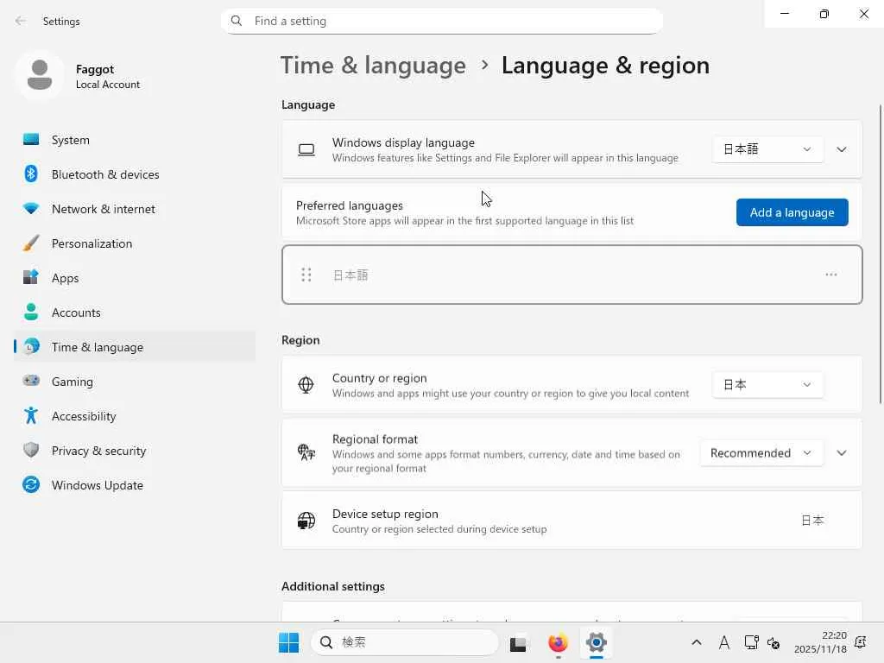Open Firefox from the taskbar

(558, 642)
